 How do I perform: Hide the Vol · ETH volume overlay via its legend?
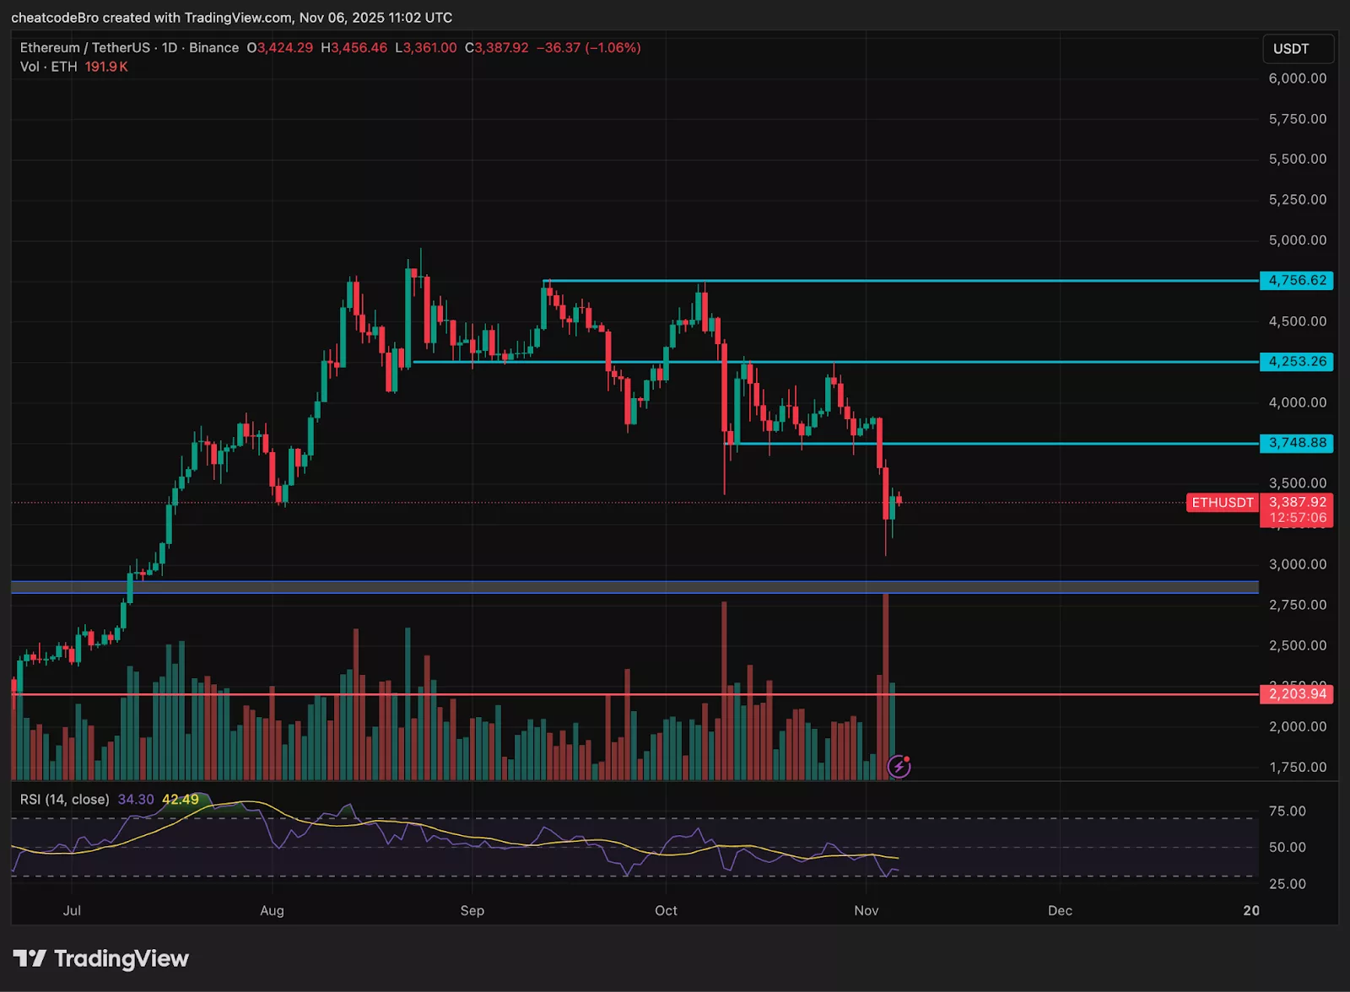coord(46,67)
